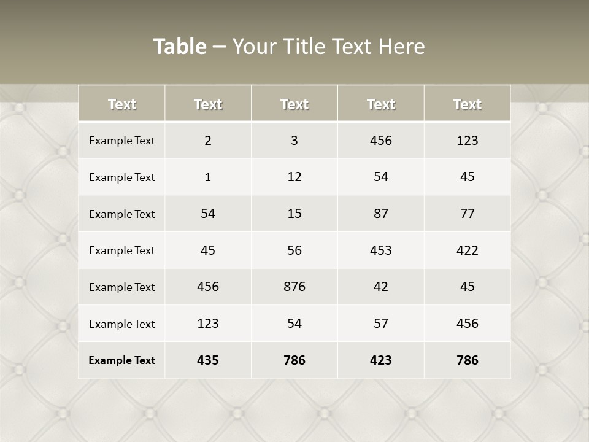Select the cell with value 42
The width and height of the screenshot is (589, 442).
click(x=381, y=287)
